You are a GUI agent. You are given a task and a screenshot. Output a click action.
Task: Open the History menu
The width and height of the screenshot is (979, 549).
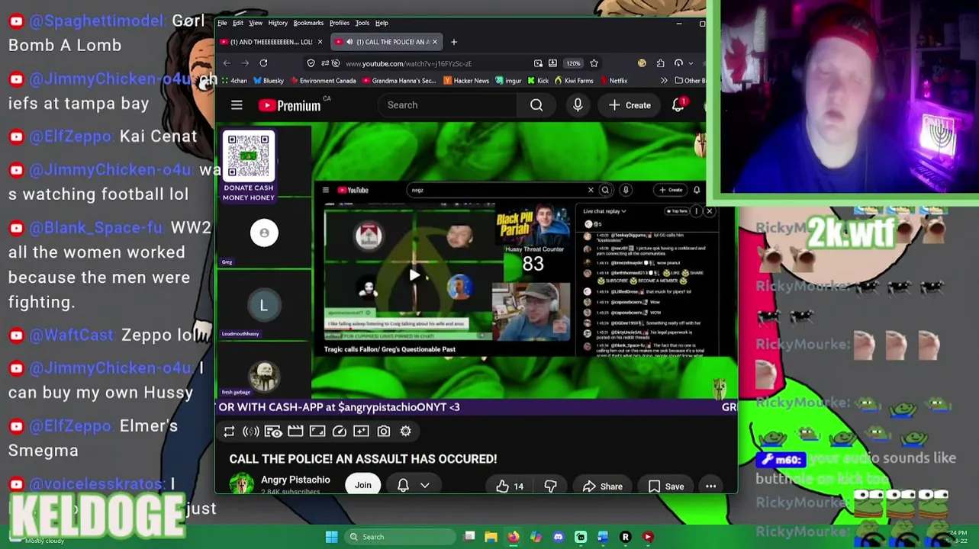tap(278, 23)
